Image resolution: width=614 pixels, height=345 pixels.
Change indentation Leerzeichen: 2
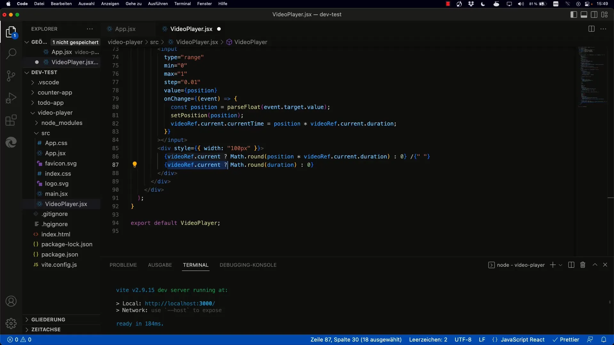pos(428,340)
